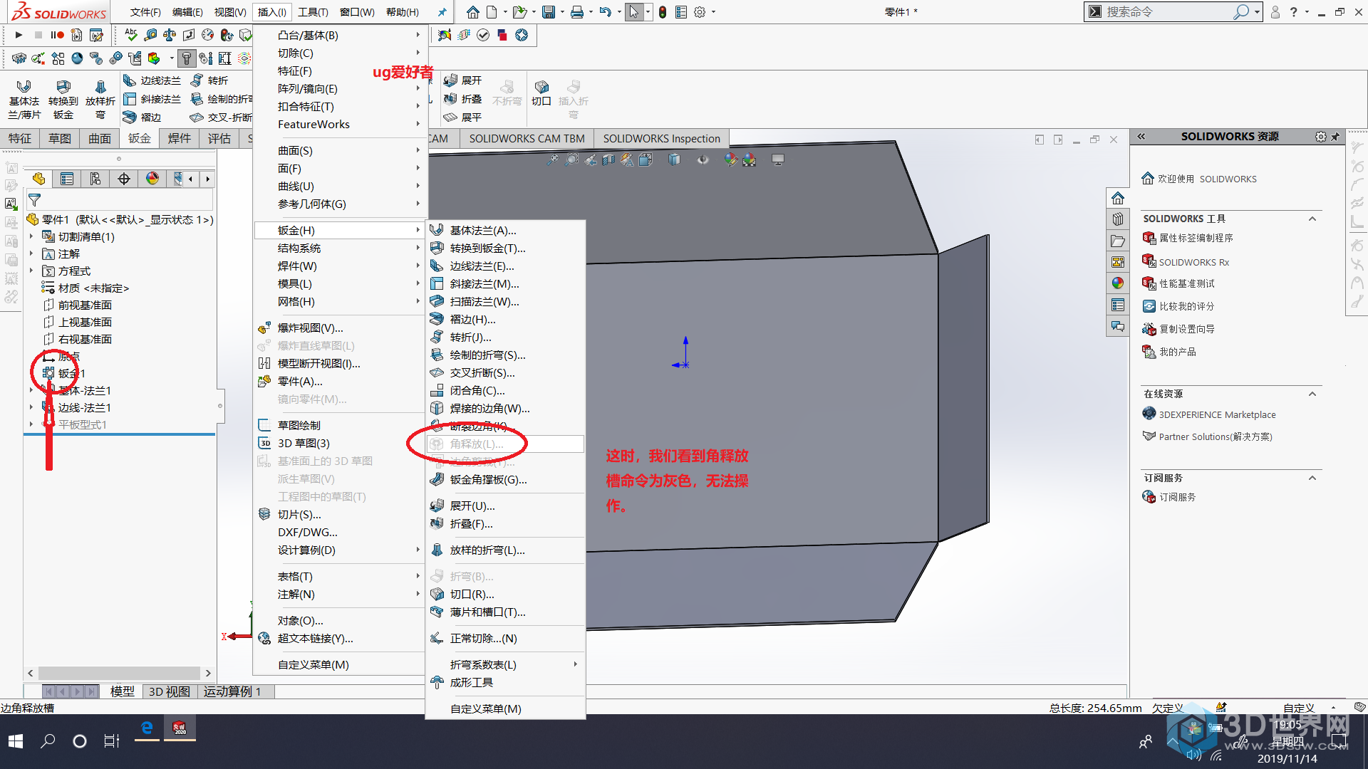
Task: Select the 展平 ribbon tool
Action: [462, 117]
